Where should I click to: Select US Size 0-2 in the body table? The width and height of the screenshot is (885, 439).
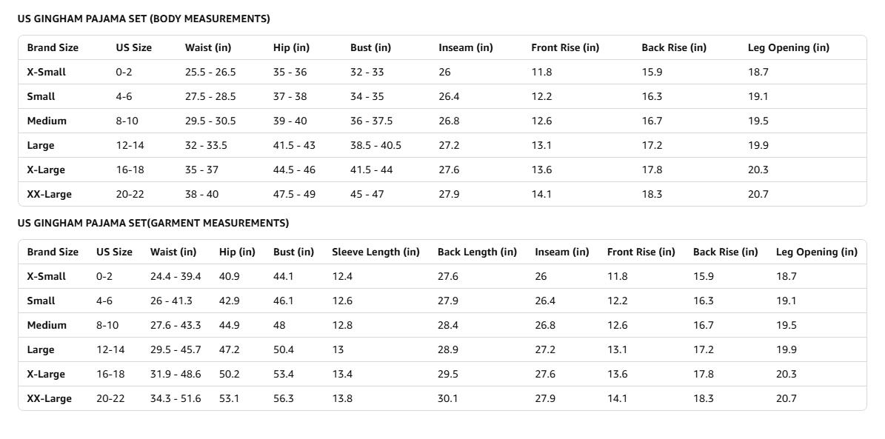(x=124, y=73)
